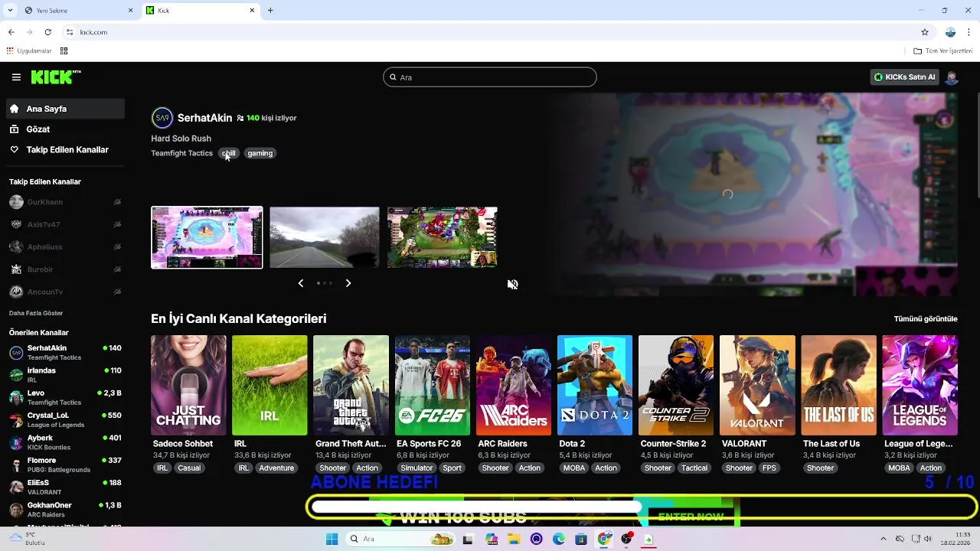Open Grand Theft Auto category card
The width and height of the screenshot is (980, 551).
click(x=351, y=385)
